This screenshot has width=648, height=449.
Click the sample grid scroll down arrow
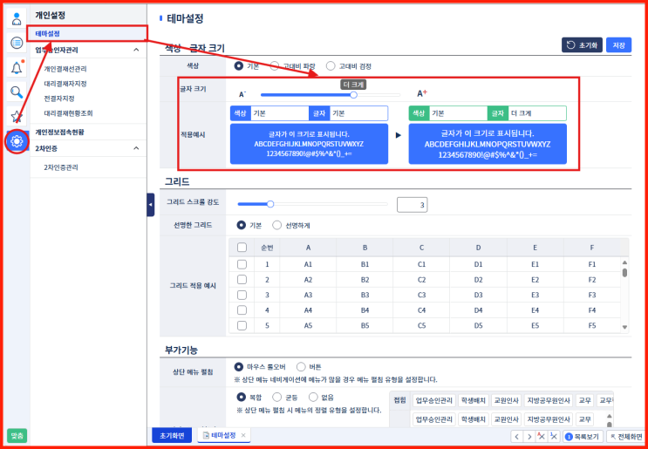pyautogui.click(x=624, y=327)
